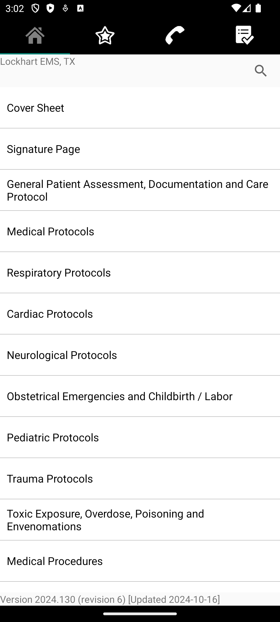Tap the version info footer text

click(110, 599)
